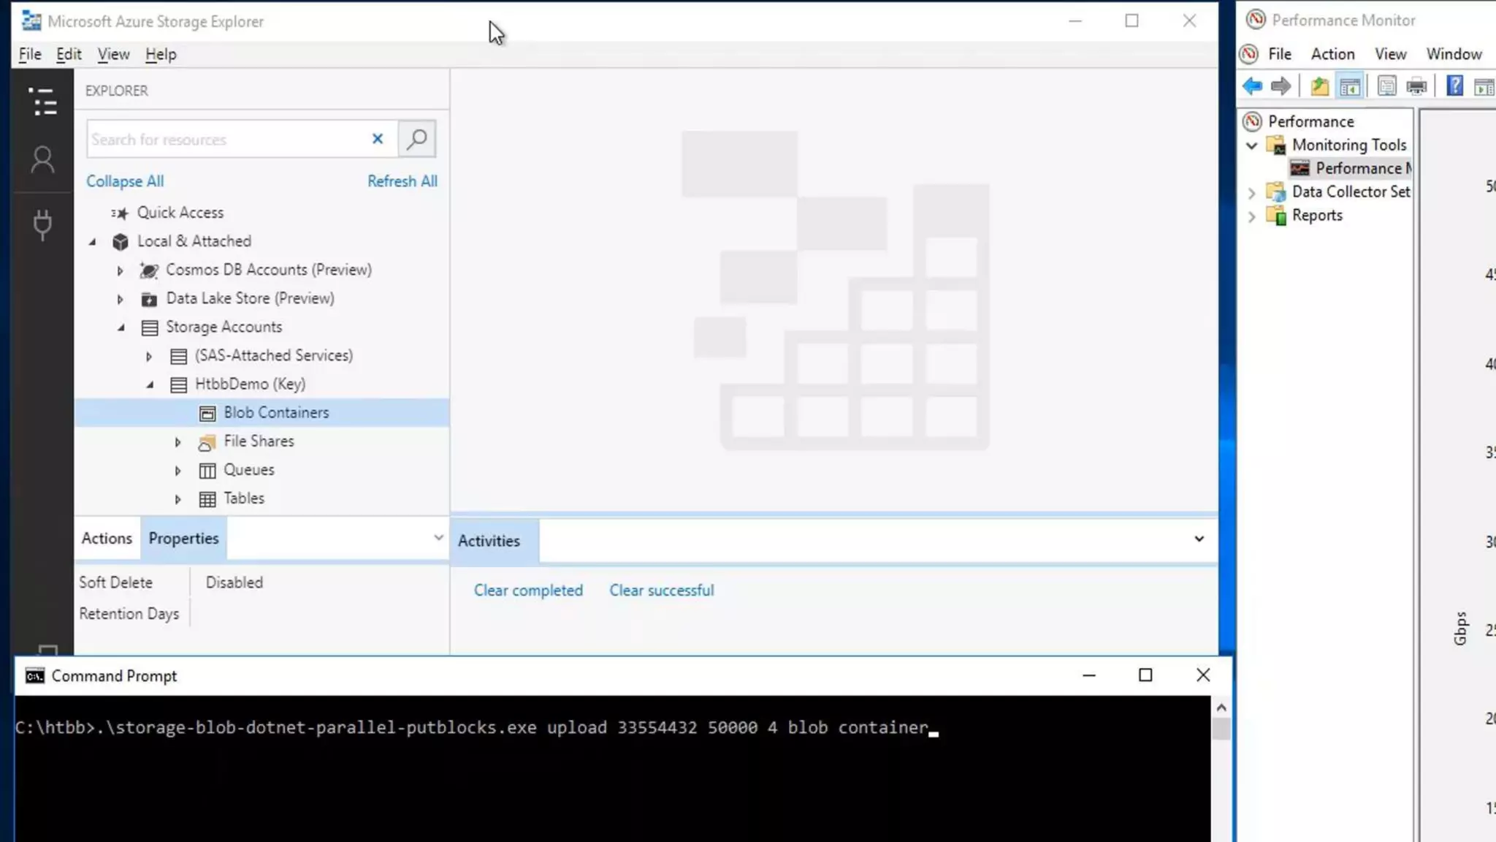Click the up-one-level folder toolbar icon
This screenshot has height=842, width=1496.
(1319, 86)
